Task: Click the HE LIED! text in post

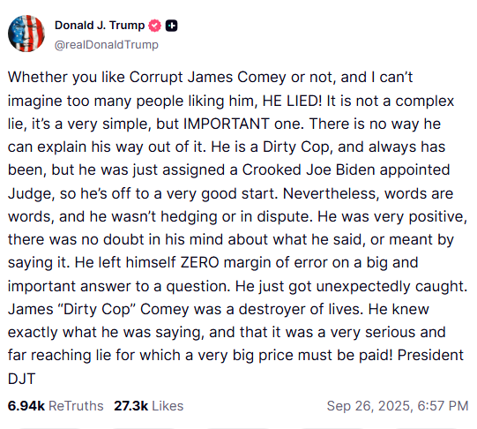Action: pos(292,101)
